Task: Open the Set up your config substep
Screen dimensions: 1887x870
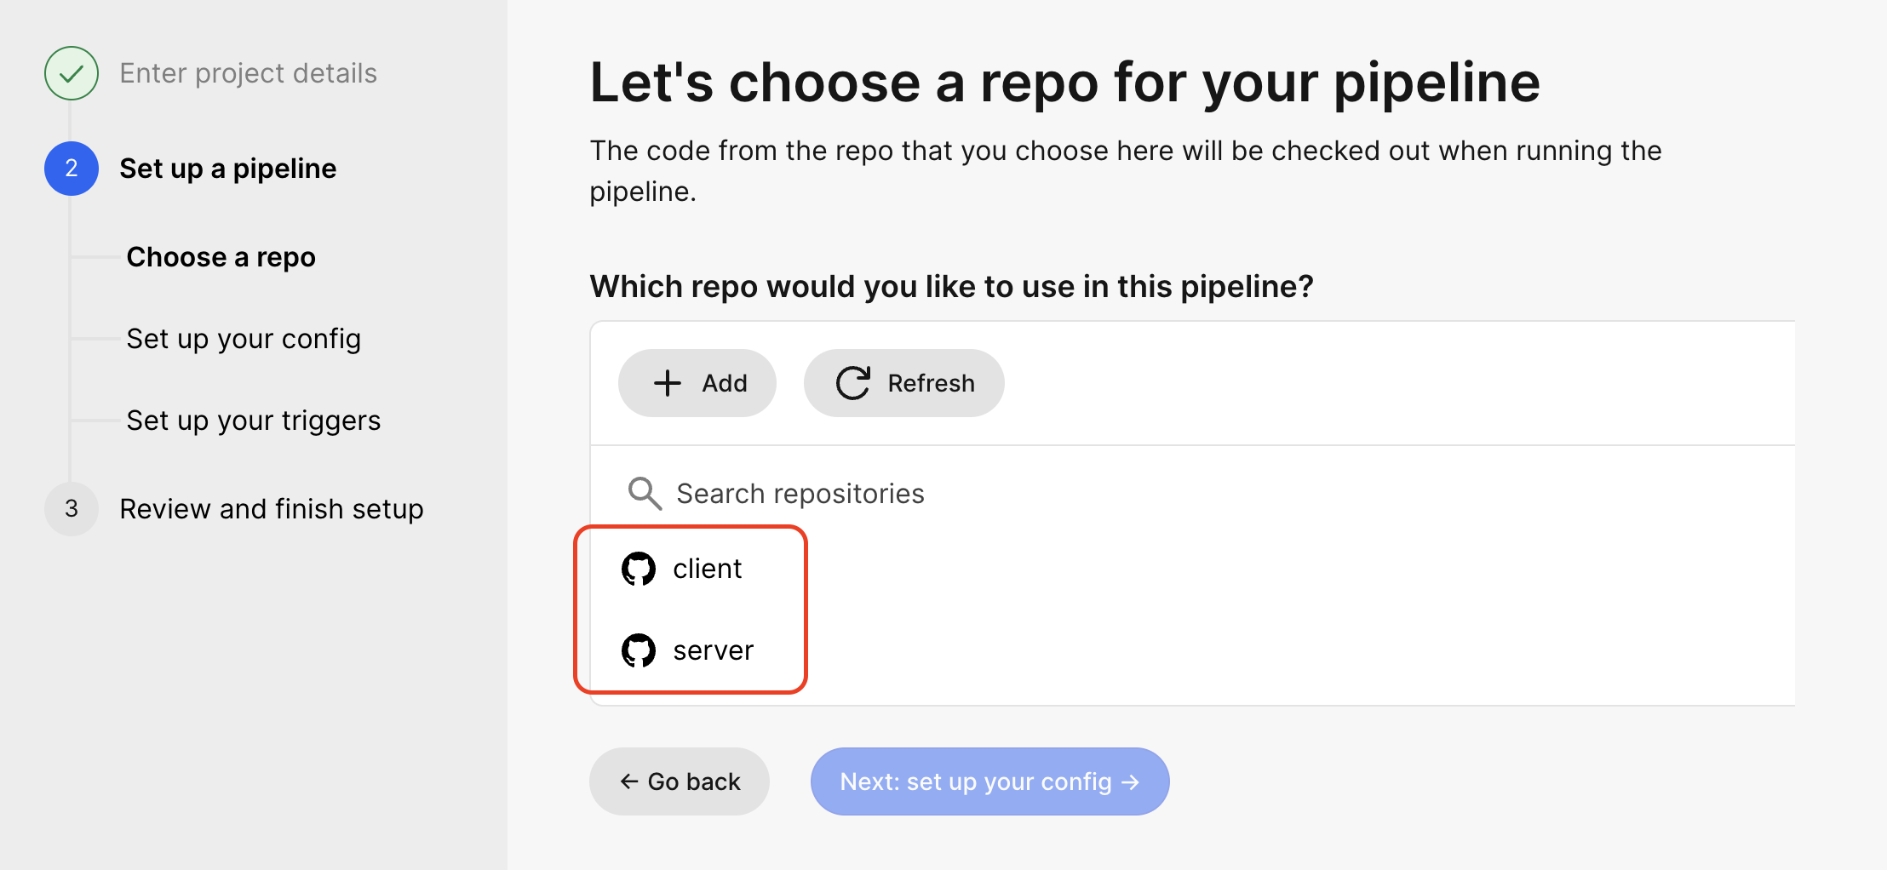Action: click(x=244, y=339)
